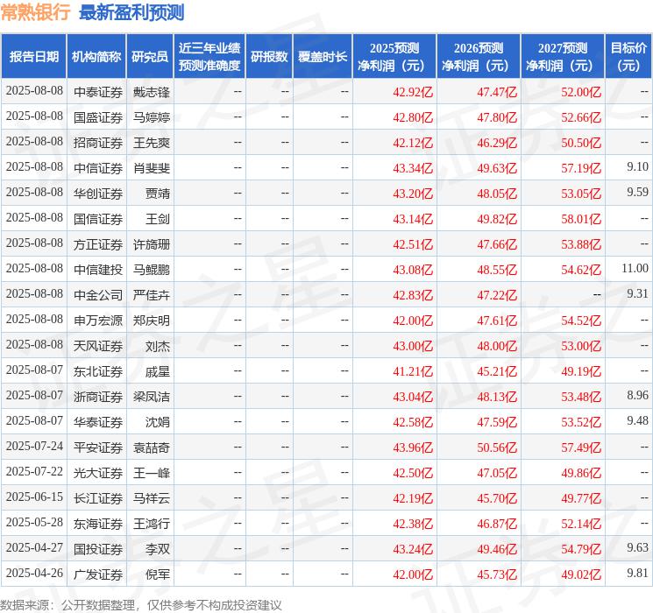Image resolution: width=653 pixels, height=613 pixels.
Task: Select the 报告日期 column header
Action: click(33, 56)
